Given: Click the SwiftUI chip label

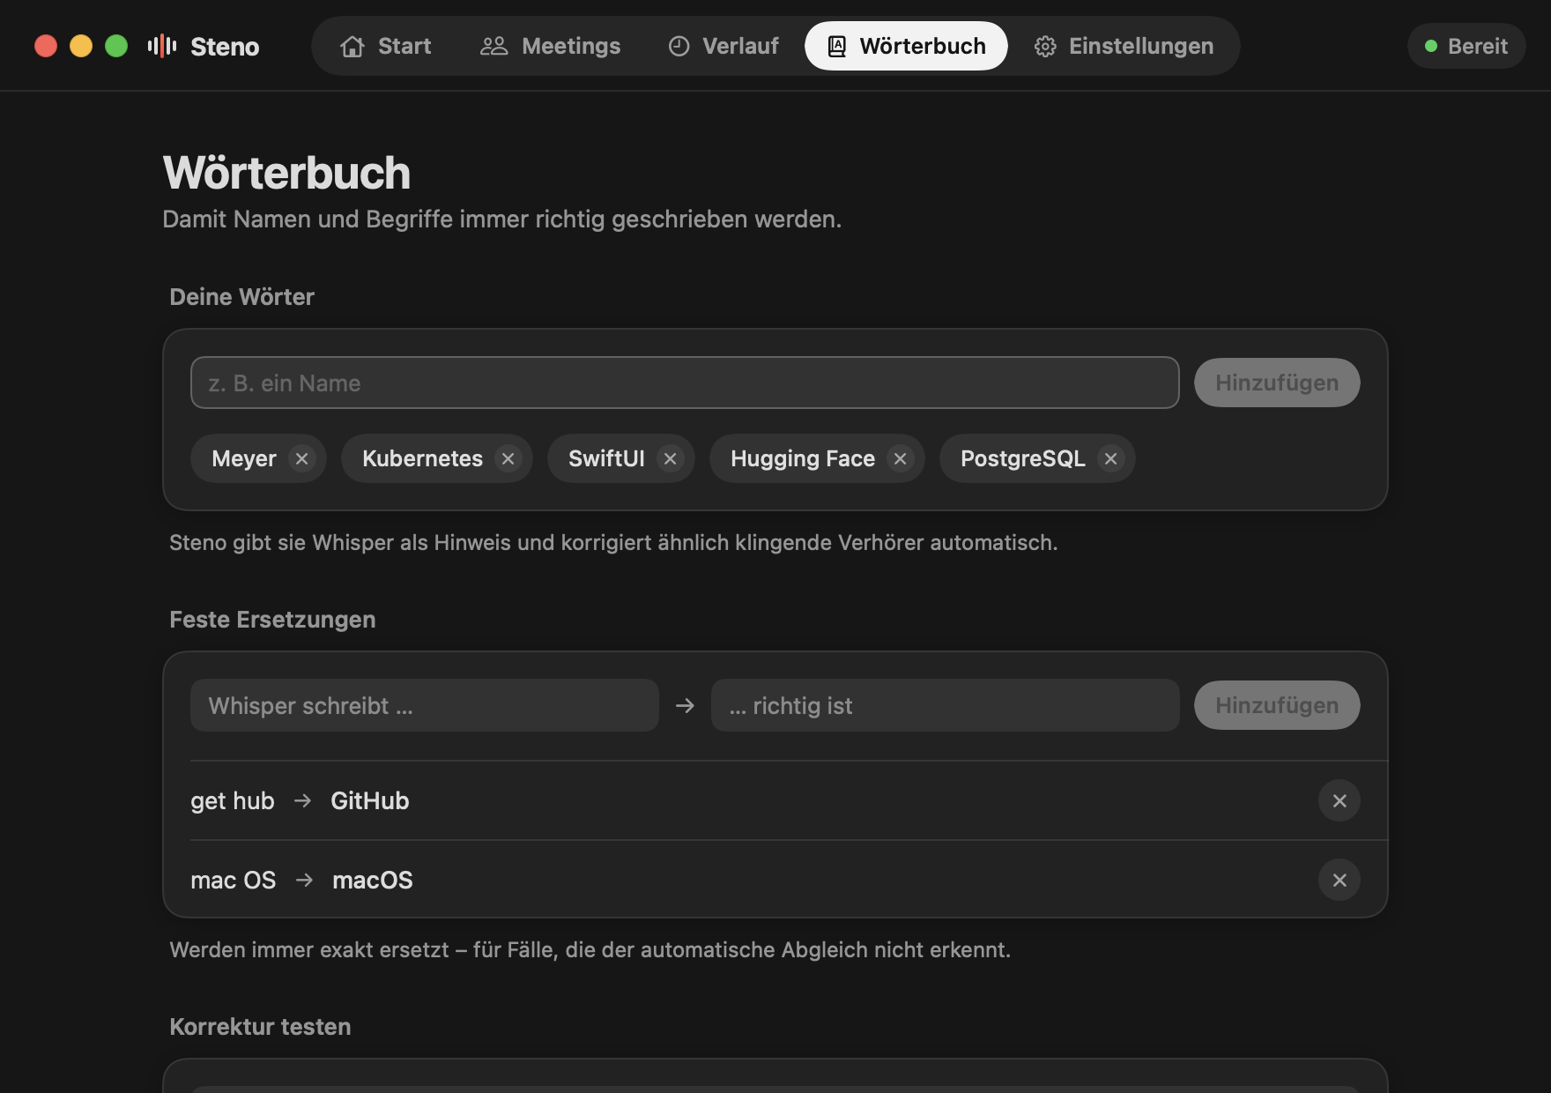Looking at the screenshot, I should coord(606,458).
